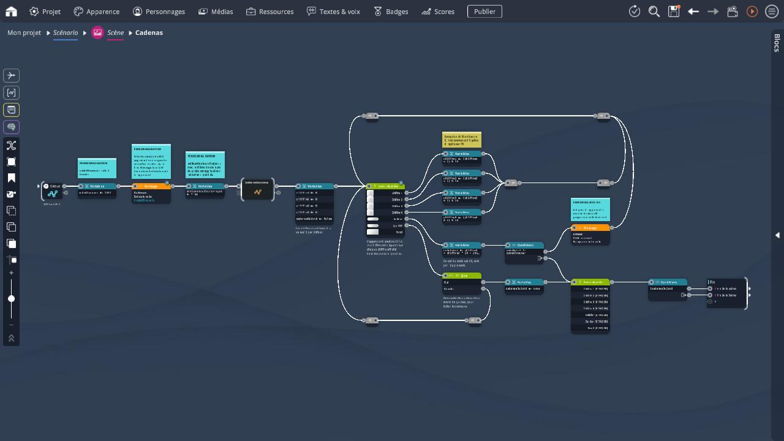
Task: Expand the arrow before Cadenas
Action: [130, 33]
